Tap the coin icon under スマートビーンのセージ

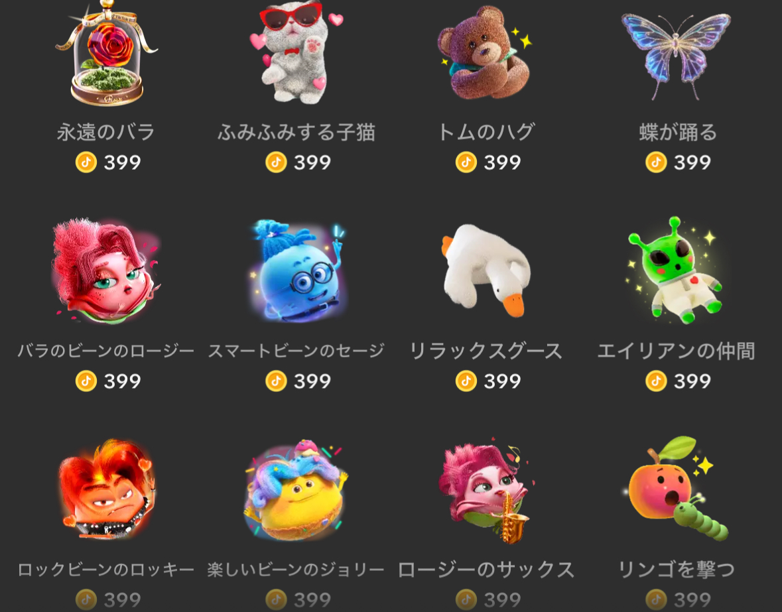pyautogui.click(x=276, y=381)
